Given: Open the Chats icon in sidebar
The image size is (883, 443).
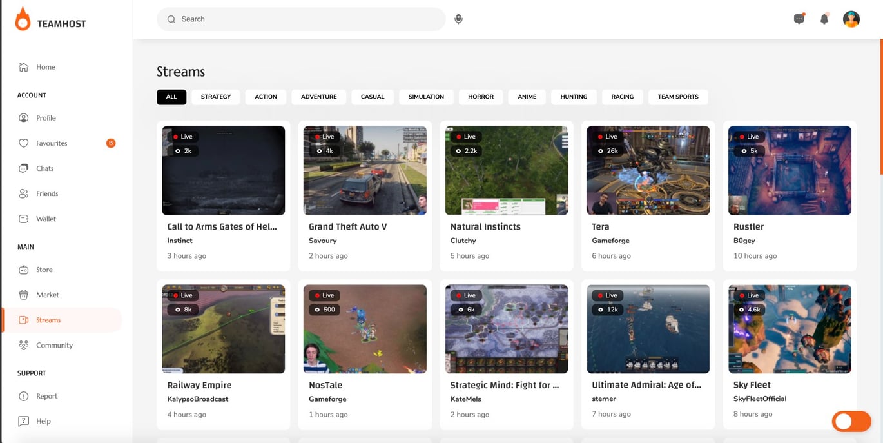Looking at the screenshot, I should click(24, 168).
